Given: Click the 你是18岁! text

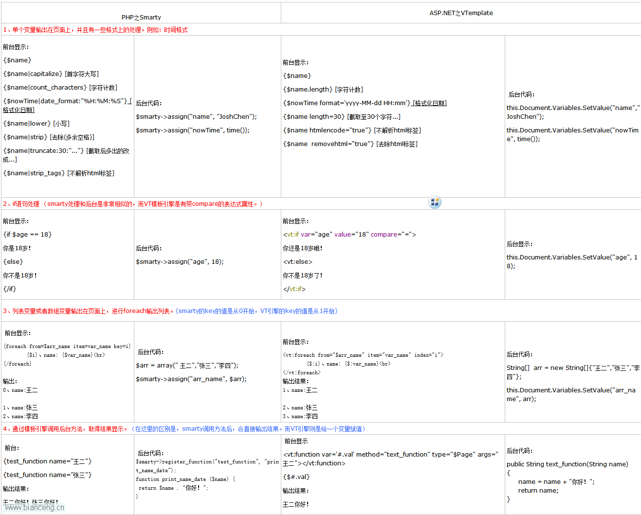Looking at the screenshot, I should click(x=17, y=248).
